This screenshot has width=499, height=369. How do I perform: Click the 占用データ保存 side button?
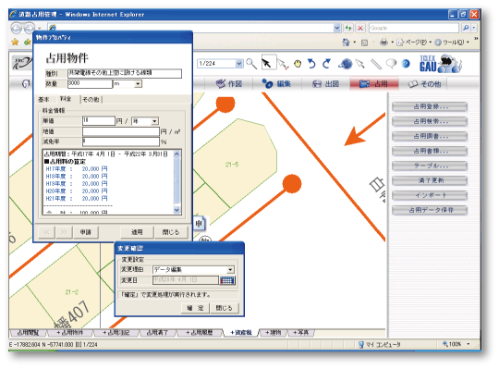tap(430, 210)
